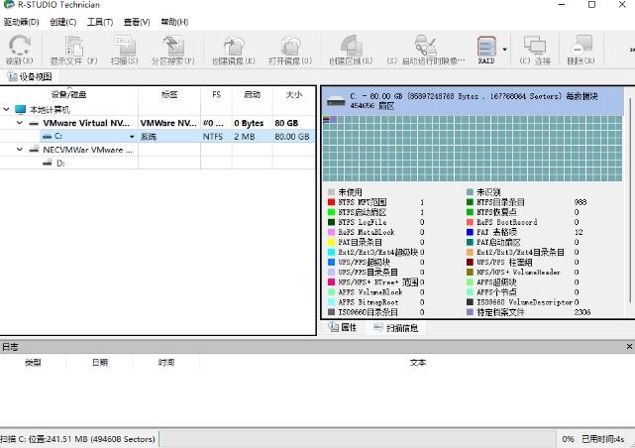Image resolution: width=635 pixels, height=448 pixels.
Task: Click the yellow FAT目录条目 color swatch
Action: pyautogui.click(x=331, y=242)
